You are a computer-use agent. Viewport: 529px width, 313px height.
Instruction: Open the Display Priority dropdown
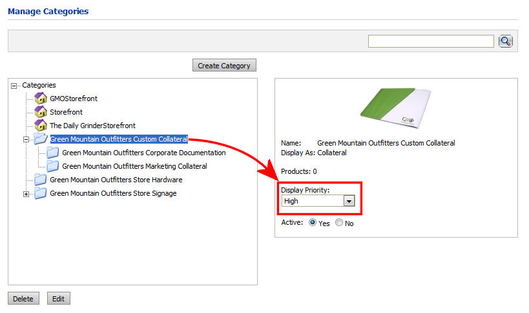(x=349, y=201)
